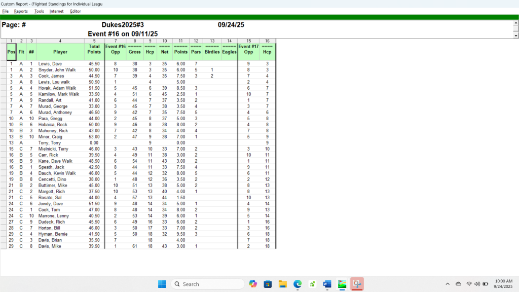
Task: Open File Explorer from the taskbar
Action: [x=283, y=284]
